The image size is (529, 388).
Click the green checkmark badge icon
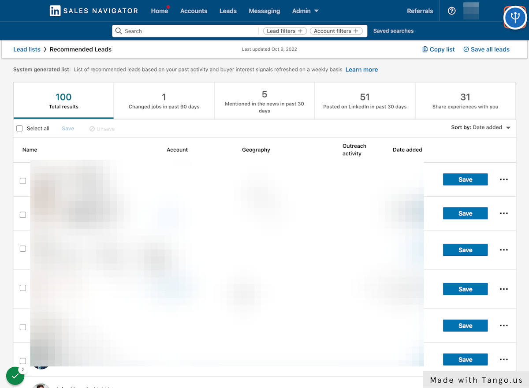tap(15, 376)
